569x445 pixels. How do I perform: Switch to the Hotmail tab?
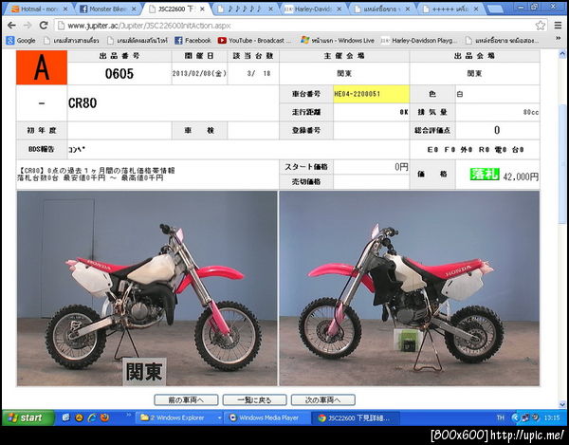pyautogui.click(x=39, y=9)
